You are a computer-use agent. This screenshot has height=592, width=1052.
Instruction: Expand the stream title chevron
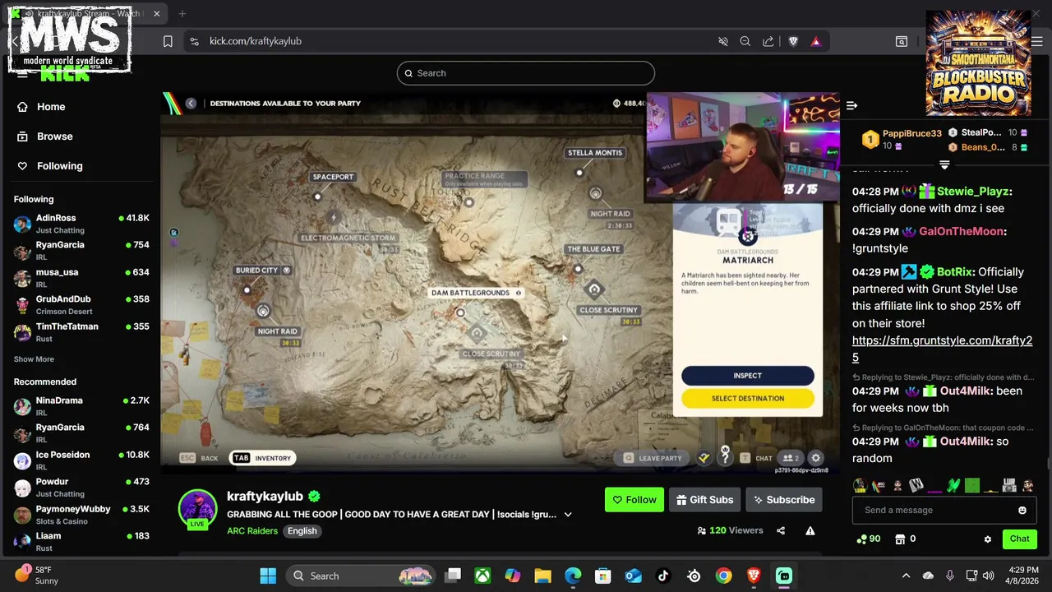(x=568, y=515)
